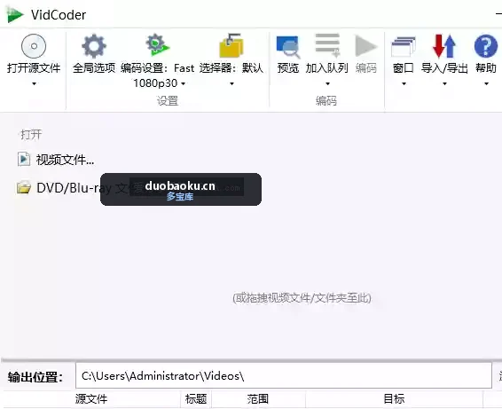Image resolution: width=502 pixels, height=409 pixels.
Task: Expand the 选择器 dropdown arrow
Action: 231,84
